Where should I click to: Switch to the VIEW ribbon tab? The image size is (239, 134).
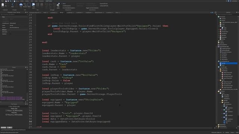click(x=36, y=1)
